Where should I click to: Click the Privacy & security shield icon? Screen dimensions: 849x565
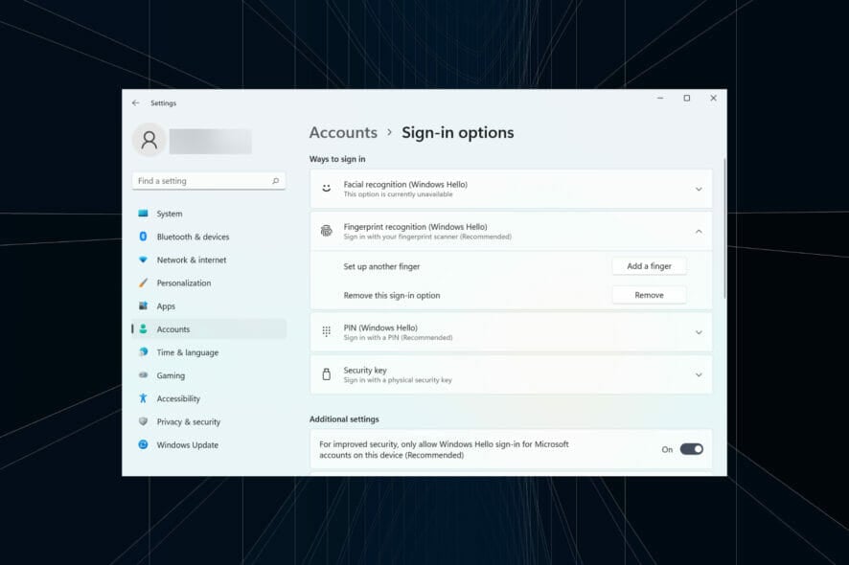click(x=143, y=421)
